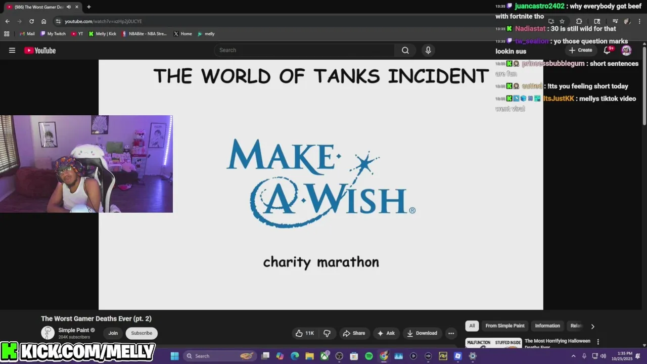Open the Mail bookmark
This screenshot has width=647, height=364.
tap(27, 34)
